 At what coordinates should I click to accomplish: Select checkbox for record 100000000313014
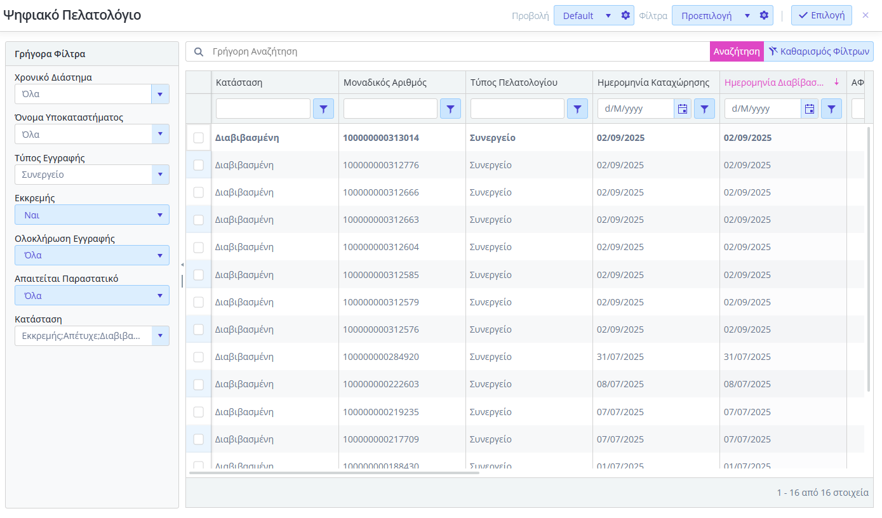tap(199, 138)
